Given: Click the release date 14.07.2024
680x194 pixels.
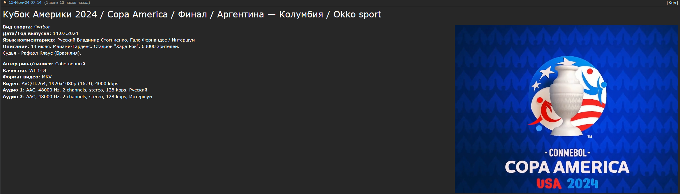Looking at the screenshot, I should (65, 33).
